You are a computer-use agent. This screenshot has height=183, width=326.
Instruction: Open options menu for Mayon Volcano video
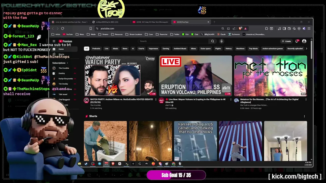coord(231,99)
